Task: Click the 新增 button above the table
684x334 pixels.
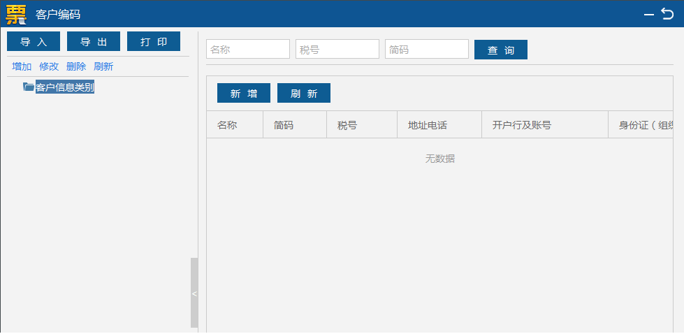Action: point(244,93)
